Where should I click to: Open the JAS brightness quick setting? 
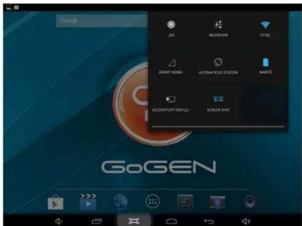tap(171, 29)
